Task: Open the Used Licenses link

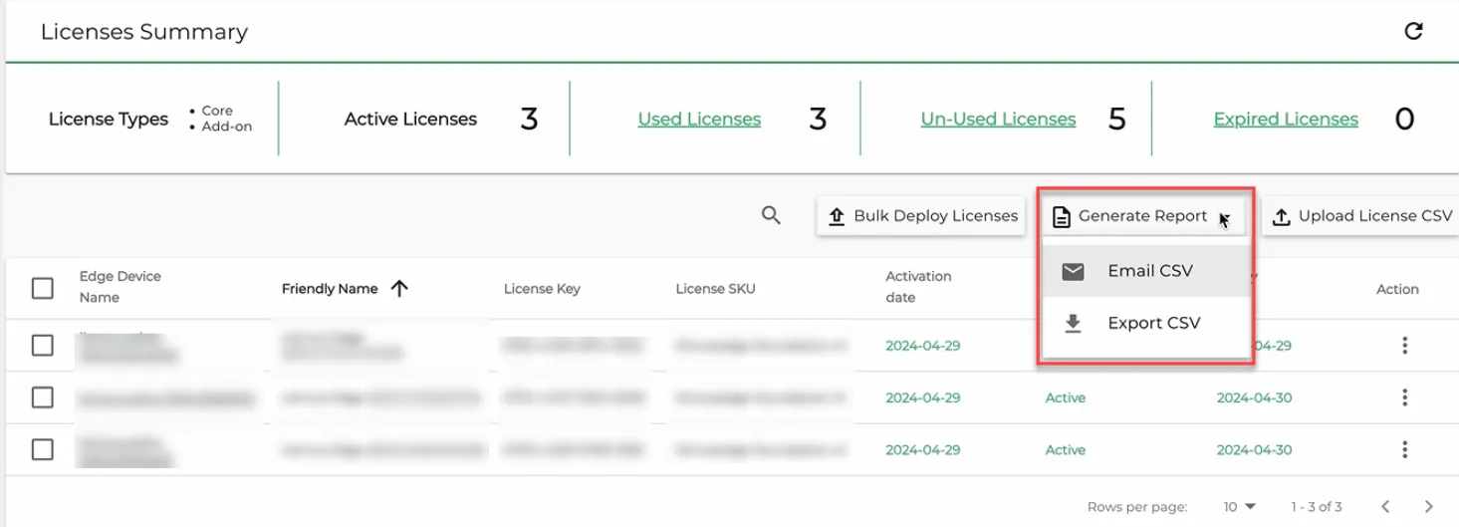Action: click(699, 119)
